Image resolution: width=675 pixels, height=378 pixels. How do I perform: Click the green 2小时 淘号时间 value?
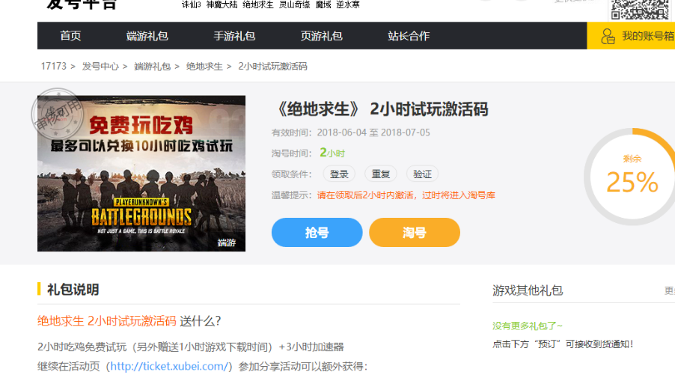pyautogui.click(x=332, y=153)
